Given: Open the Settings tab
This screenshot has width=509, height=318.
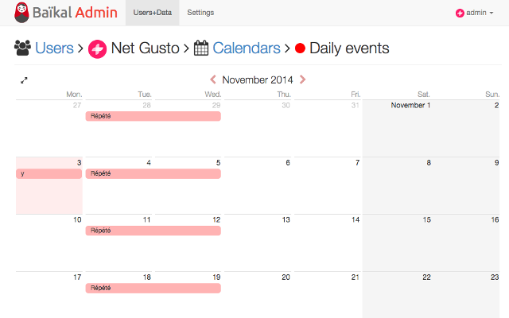Looking at the screenshot, I should (x=200, y=13).
